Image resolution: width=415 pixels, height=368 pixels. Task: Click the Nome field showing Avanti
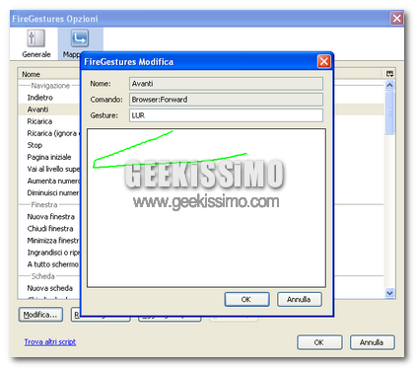pos(226,84)
